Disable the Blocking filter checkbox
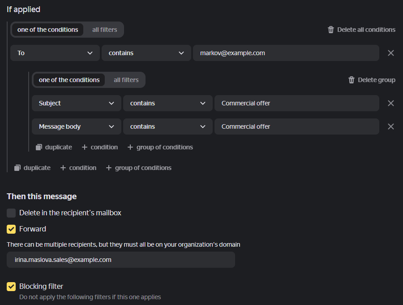Viewport: 403px width, 305px height. pyautogui.click(x=11, y=286)
